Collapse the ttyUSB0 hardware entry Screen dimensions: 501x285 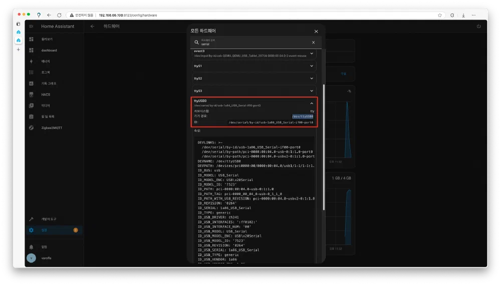coord(312,103)
